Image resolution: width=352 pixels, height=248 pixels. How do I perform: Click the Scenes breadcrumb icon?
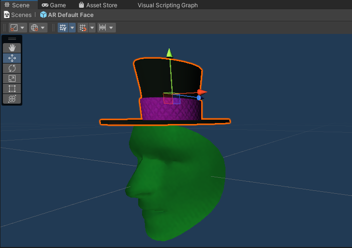tap(7, 15)
